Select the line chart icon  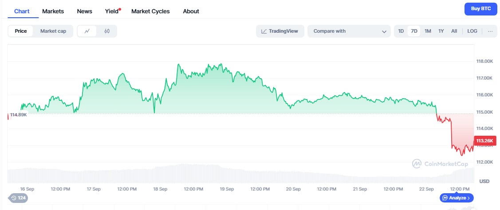[x=87, y=31]
